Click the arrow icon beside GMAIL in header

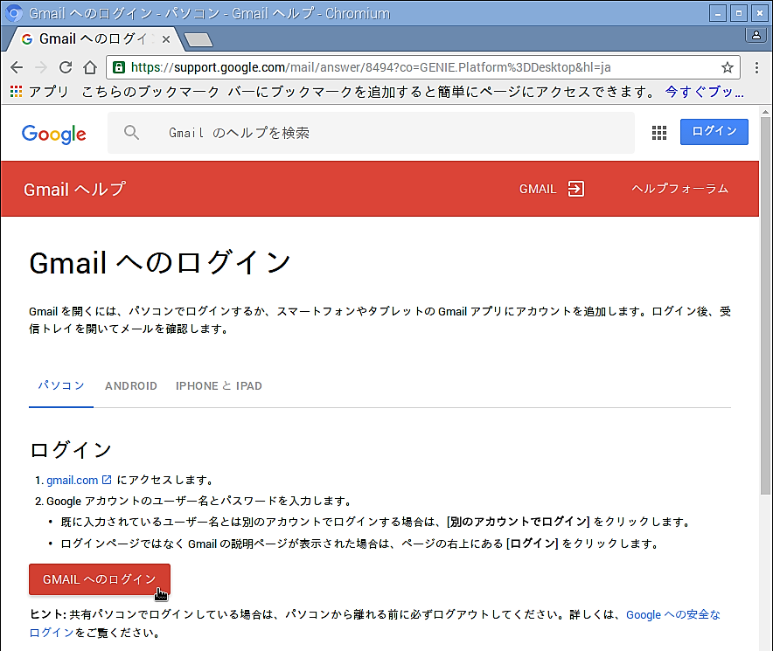click(575, 189)
